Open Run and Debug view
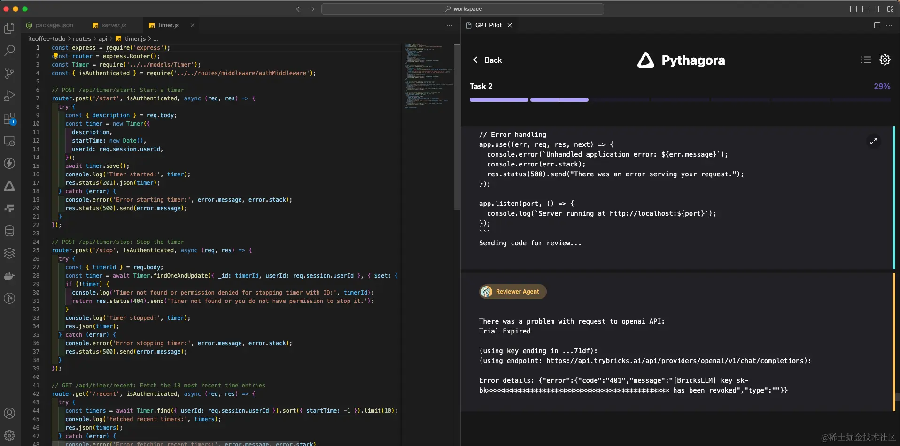900x446 pixels. pyautogui.click(x=9, y=96)
